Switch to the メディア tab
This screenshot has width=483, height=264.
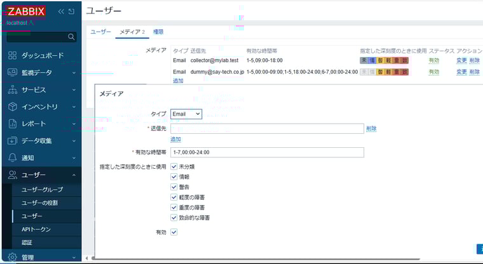point(132,32)
